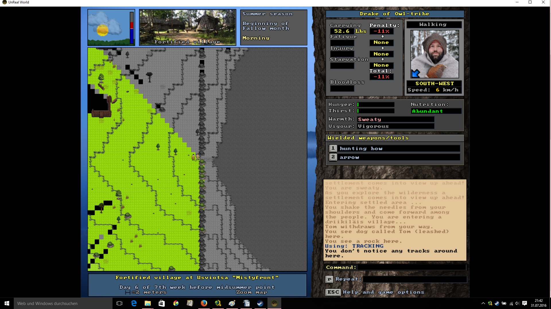This screenshot has width=551, height=309.
Task: Click the blue south-west direction arrow
Action: (x=416, y=74)
